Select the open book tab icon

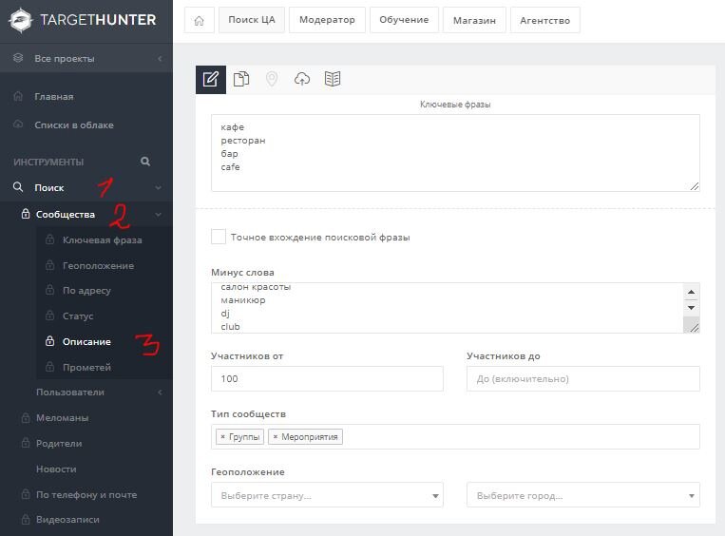pyautogui.click(x=333, y=79)
